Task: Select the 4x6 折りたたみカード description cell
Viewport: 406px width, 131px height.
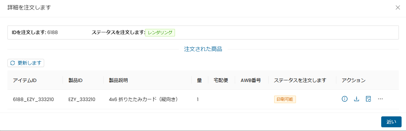Action: (x=144, y=99)
